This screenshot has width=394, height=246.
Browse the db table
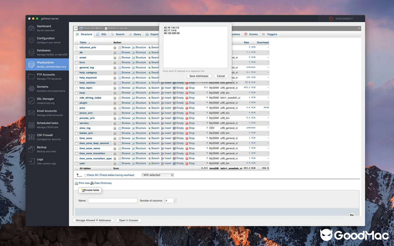[126, 52]
